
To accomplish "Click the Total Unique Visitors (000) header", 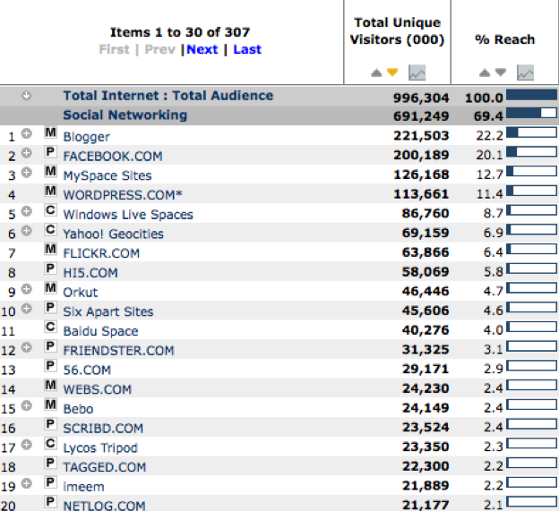I will point(397,31).
